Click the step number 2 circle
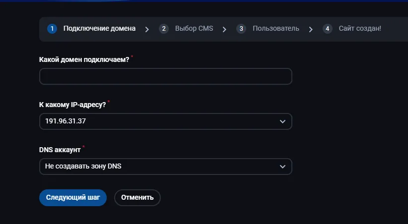Viewport: 408px width, 224px height. point(164,29)
